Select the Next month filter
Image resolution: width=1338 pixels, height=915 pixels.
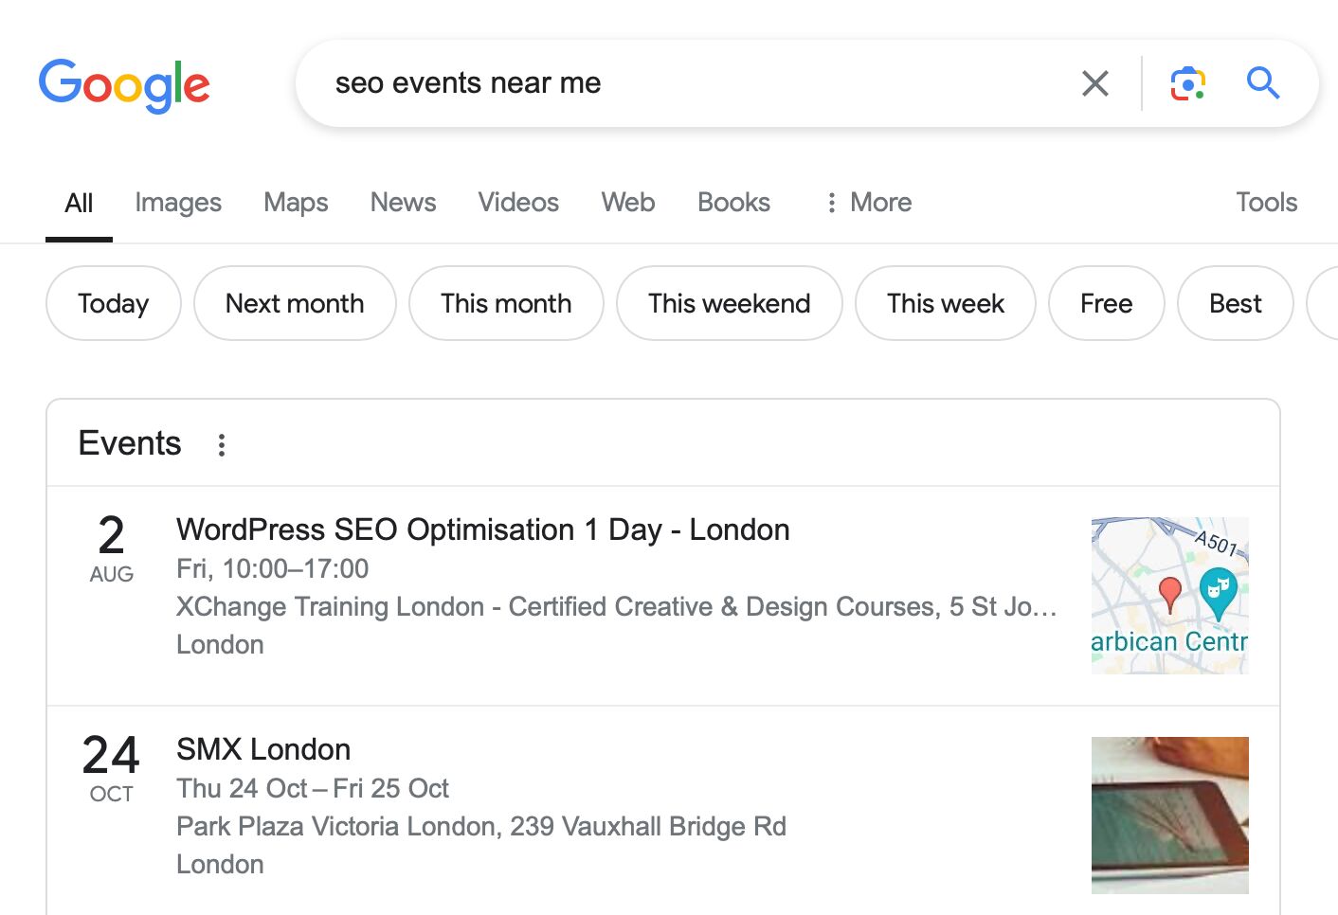coord(295,303)
